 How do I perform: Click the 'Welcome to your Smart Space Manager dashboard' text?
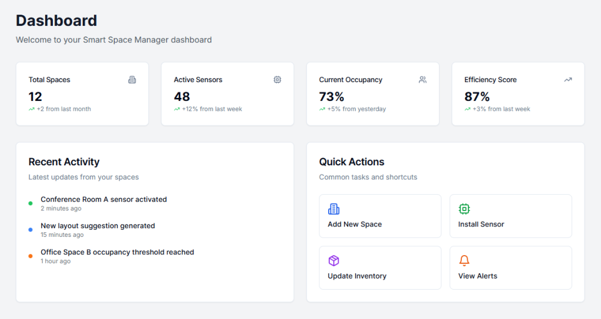click(114, 40)
